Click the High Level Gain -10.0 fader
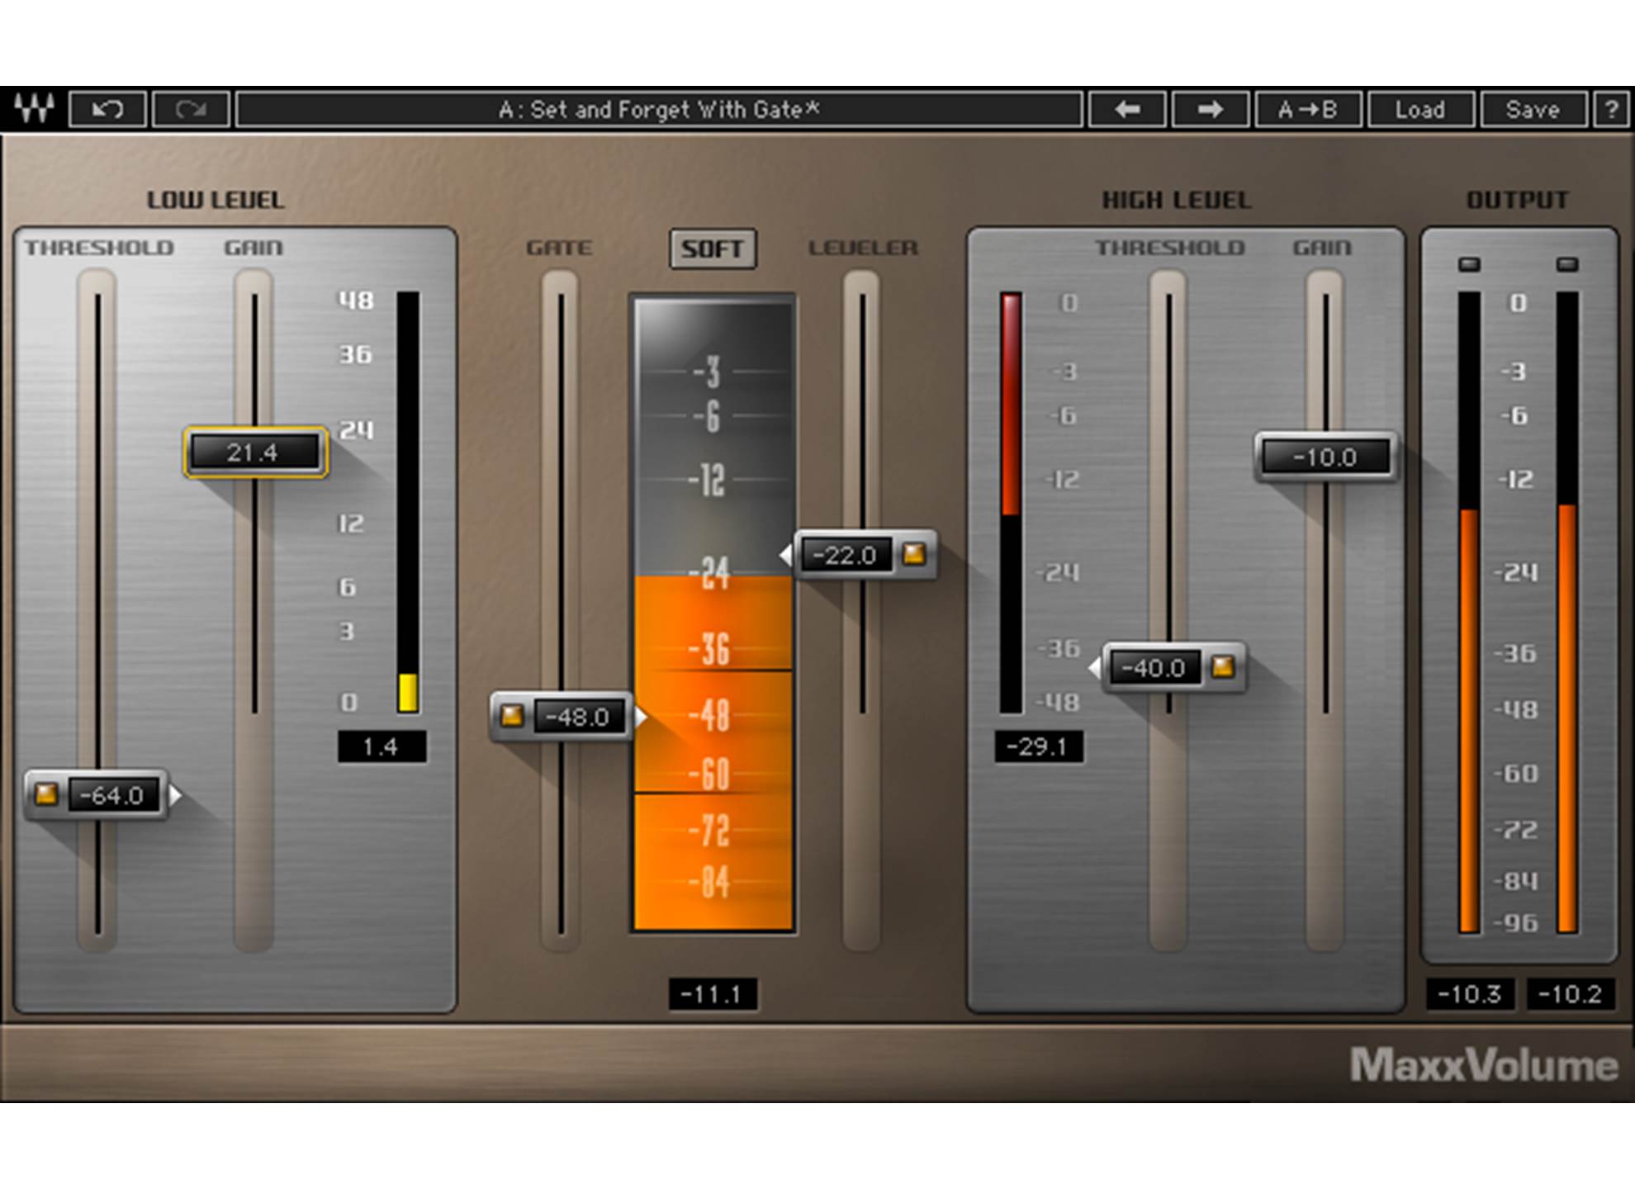This screenshot has width=1635, height=1189. click(1325, 457)
